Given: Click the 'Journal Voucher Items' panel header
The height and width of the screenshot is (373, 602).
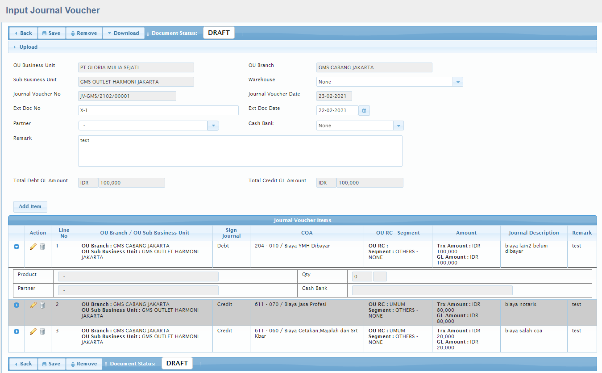Looking at the screenshot, I should tap(303, 220).
